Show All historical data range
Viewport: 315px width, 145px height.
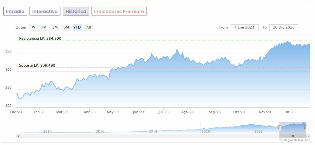click(88, 27)
